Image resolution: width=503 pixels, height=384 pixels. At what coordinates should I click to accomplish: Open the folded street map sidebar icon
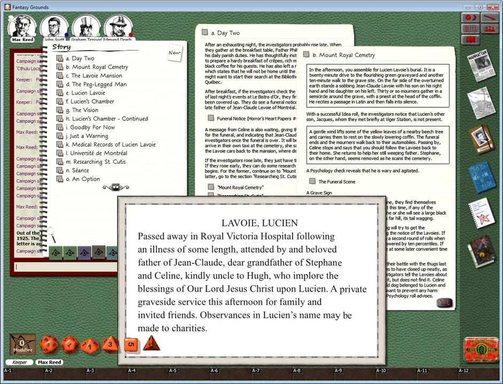click(481, 103)
